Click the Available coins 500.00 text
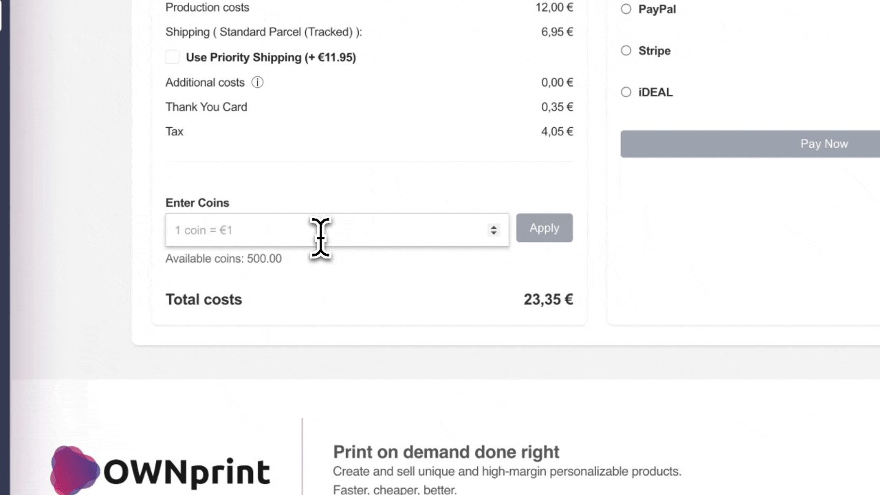 click(223, 258)
